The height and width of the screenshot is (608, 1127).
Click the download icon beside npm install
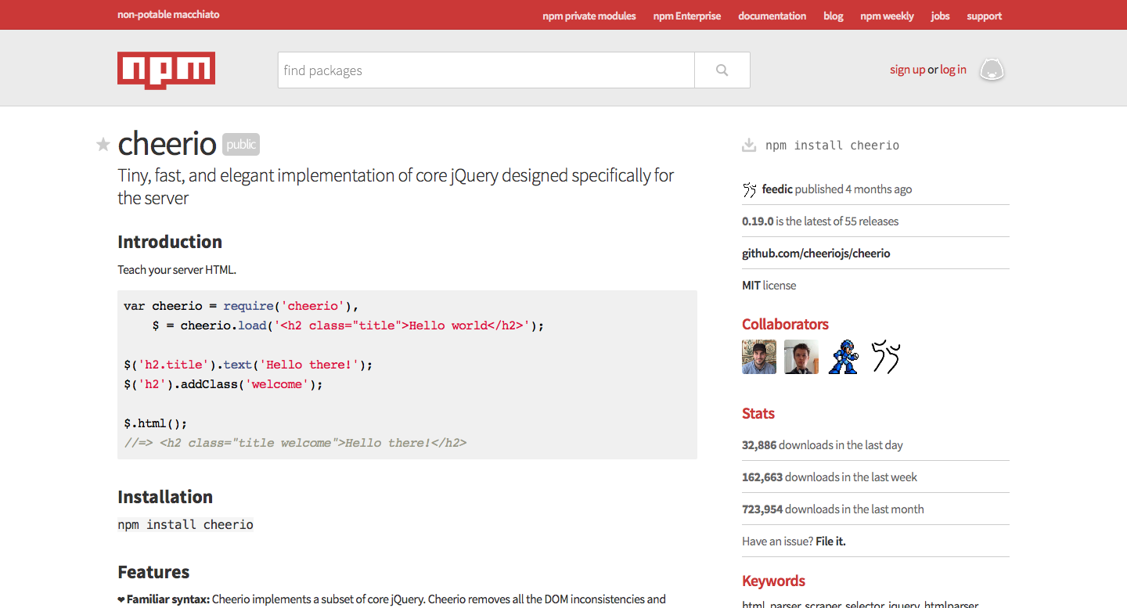[x=749, y=145]
